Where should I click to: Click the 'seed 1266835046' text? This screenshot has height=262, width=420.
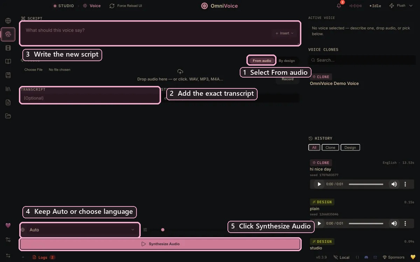coord(324,214)
